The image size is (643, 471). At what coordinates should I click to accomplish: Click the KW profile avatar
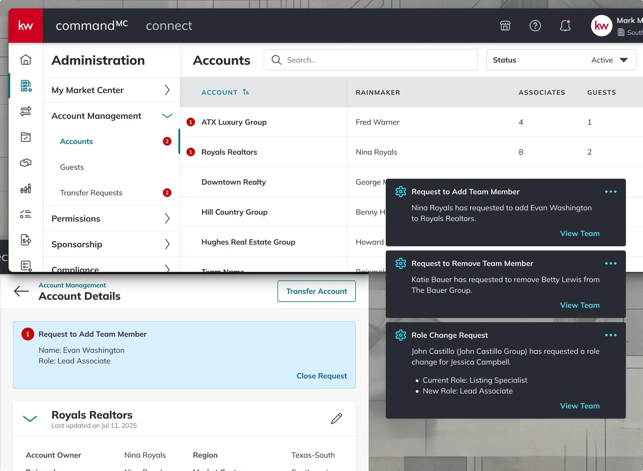click(601, 26)
